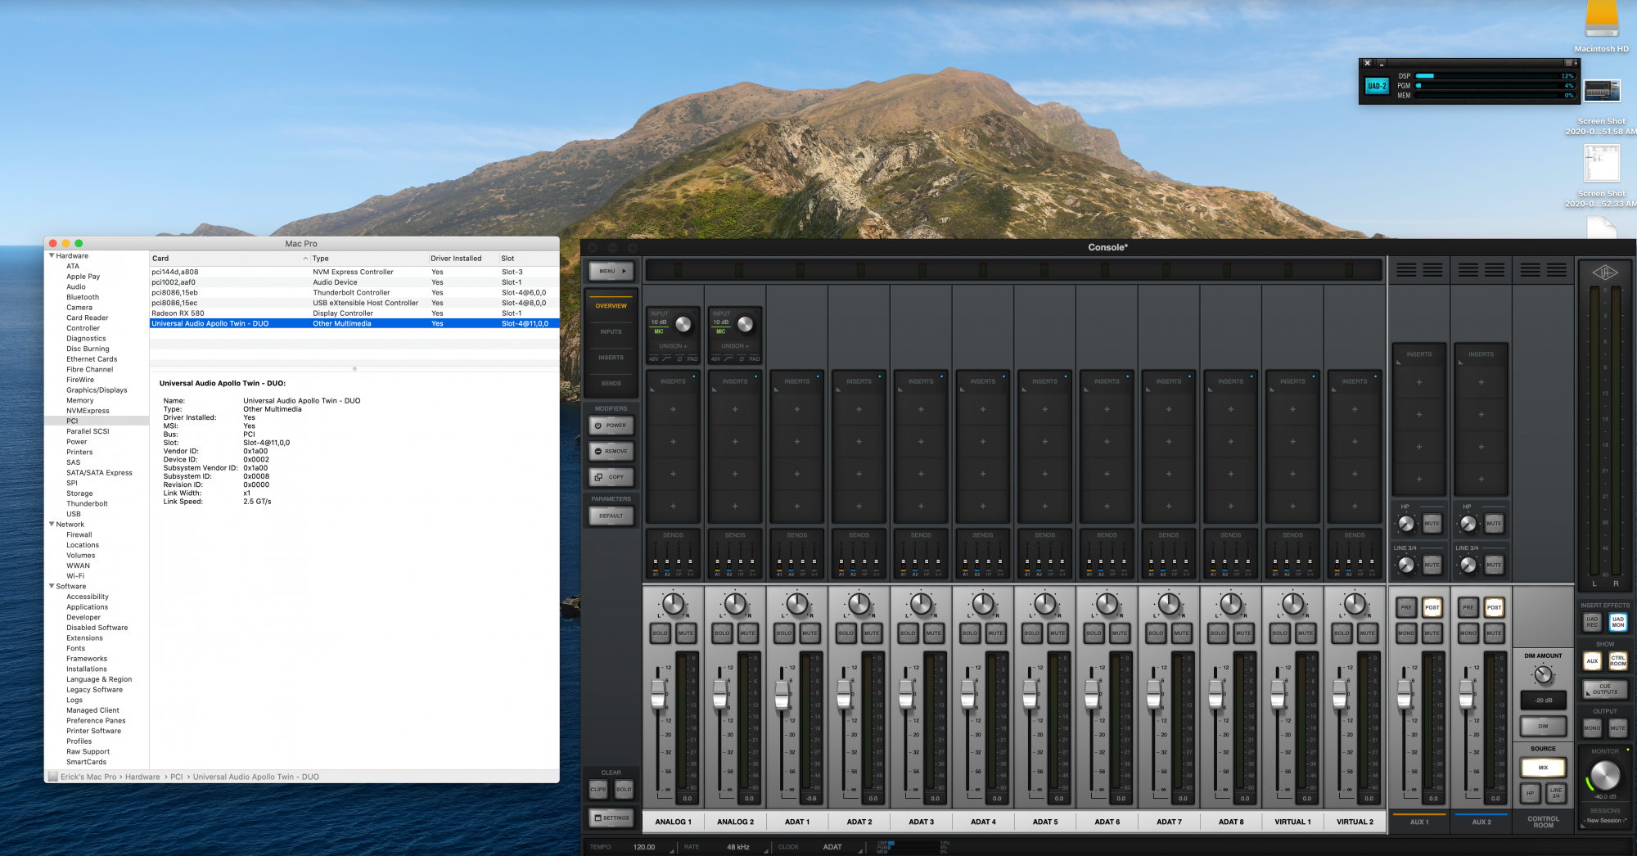
Task: Toggle ANALOG 1 polarity invert icon
Action: tap(679, 358)
